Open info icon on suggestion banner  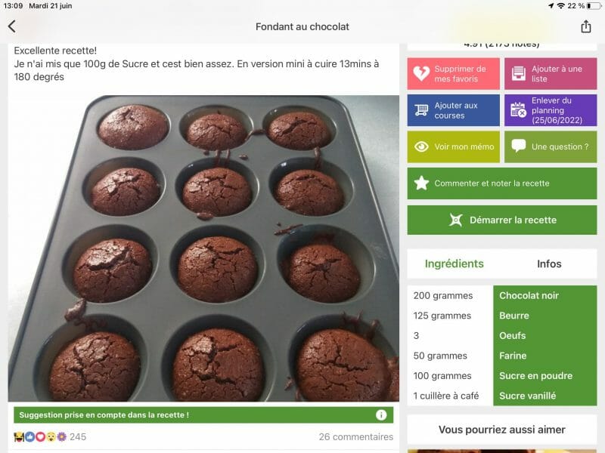pyautogui.click(x=381, y=414)
